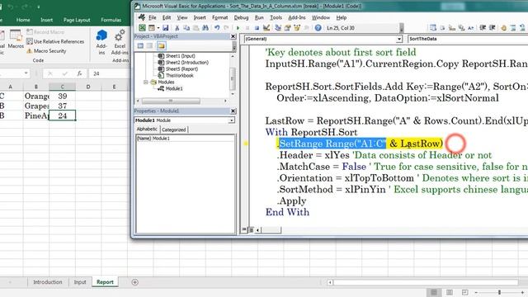Open Module1 object dropdown in Properties panel
Viewport: 528px width, 297px height.
232,120
